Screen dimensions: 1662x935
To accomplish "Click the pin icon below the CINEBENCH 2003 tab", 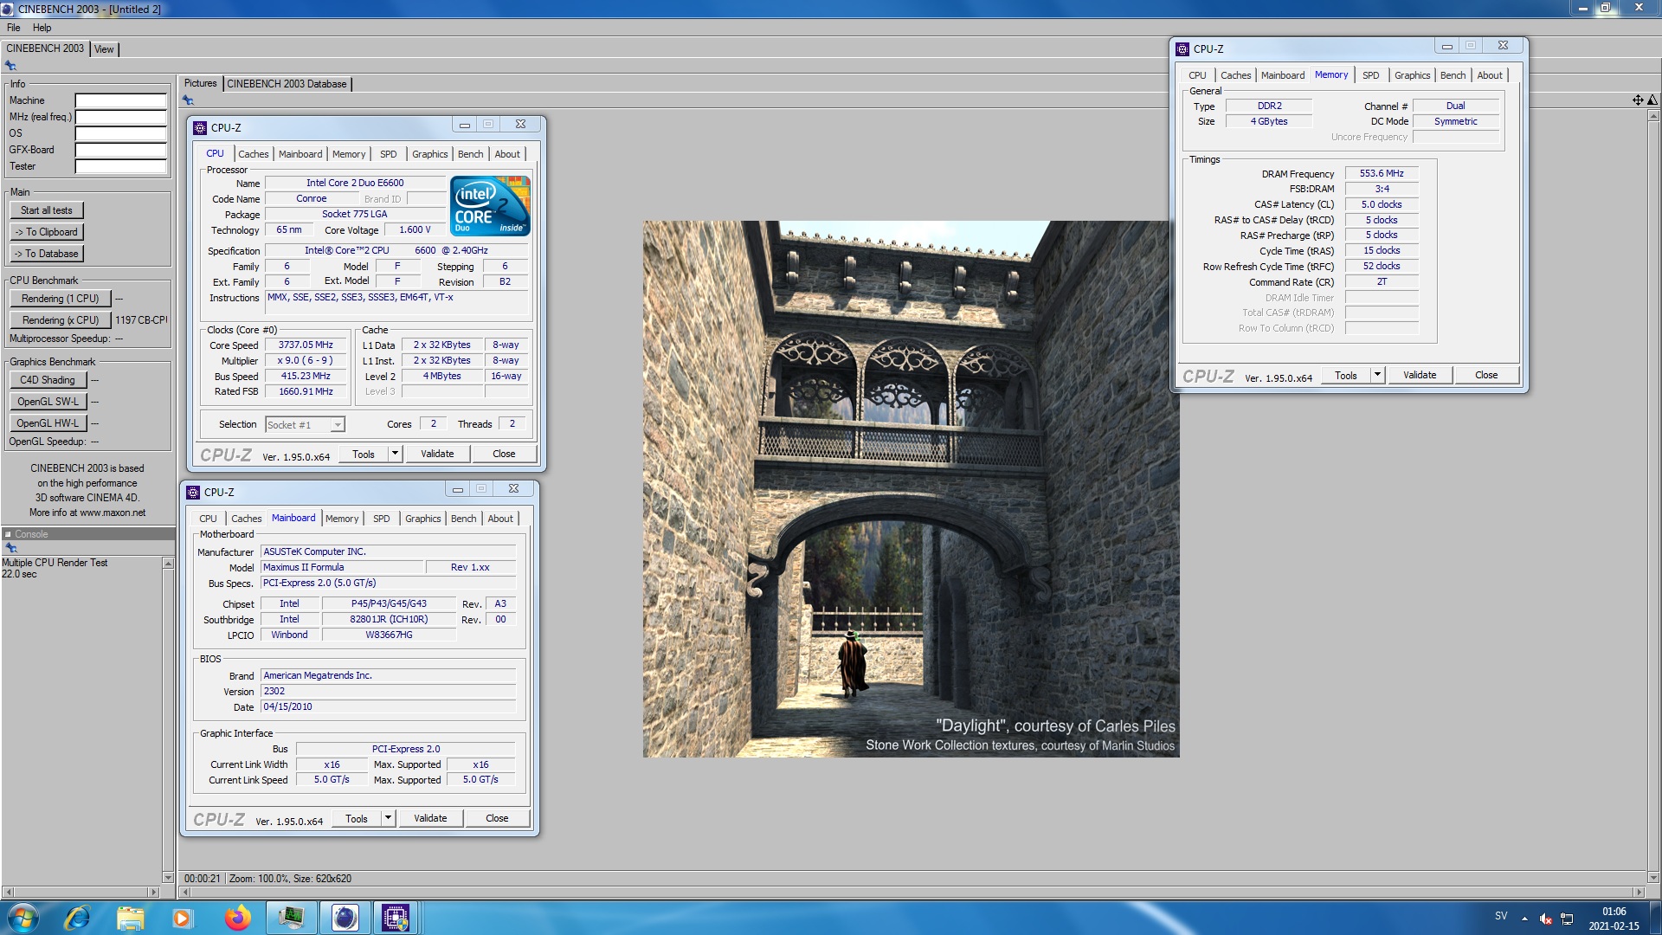I will click(10, 66).
